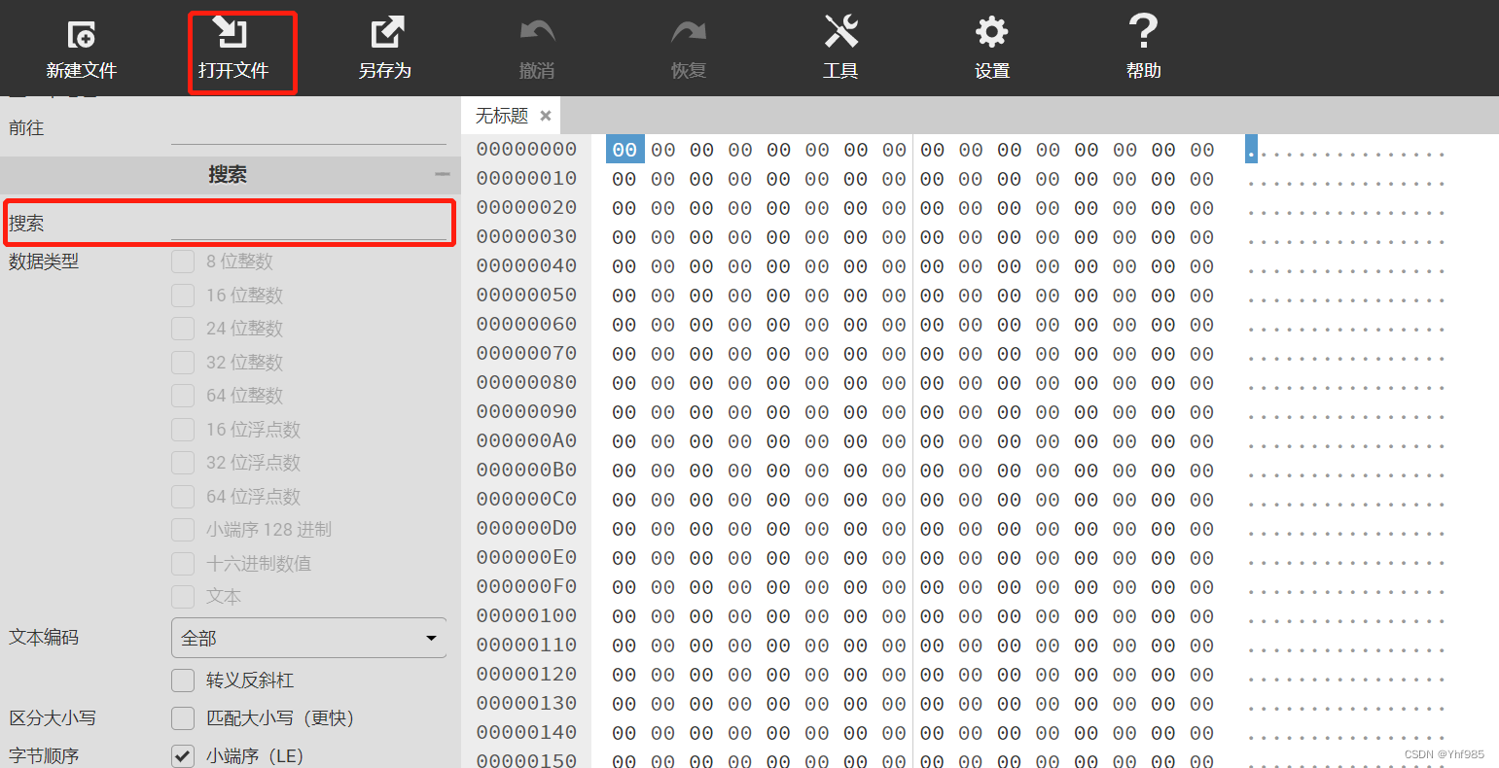Open a file with 打开文件 icon
The image size is (1499, 768).
[232, 33]
